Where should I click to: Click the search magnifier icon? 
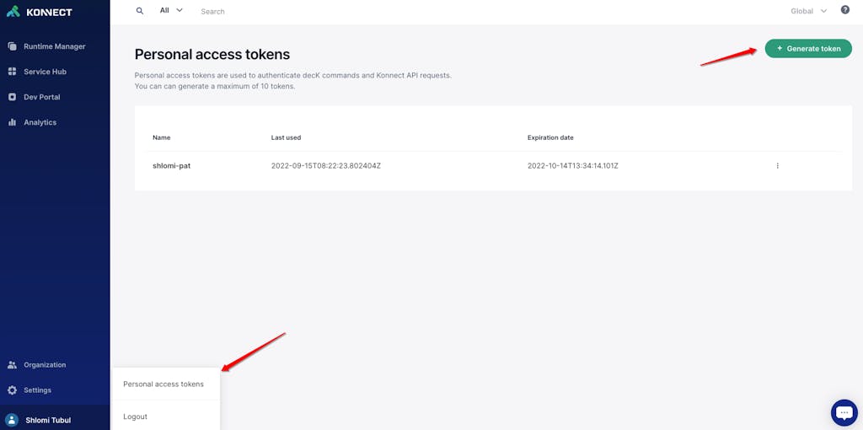click(x=140, y=11)
